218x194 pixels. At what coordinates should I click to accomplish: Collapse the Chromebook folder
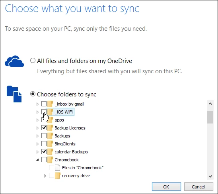pos(37,160)
